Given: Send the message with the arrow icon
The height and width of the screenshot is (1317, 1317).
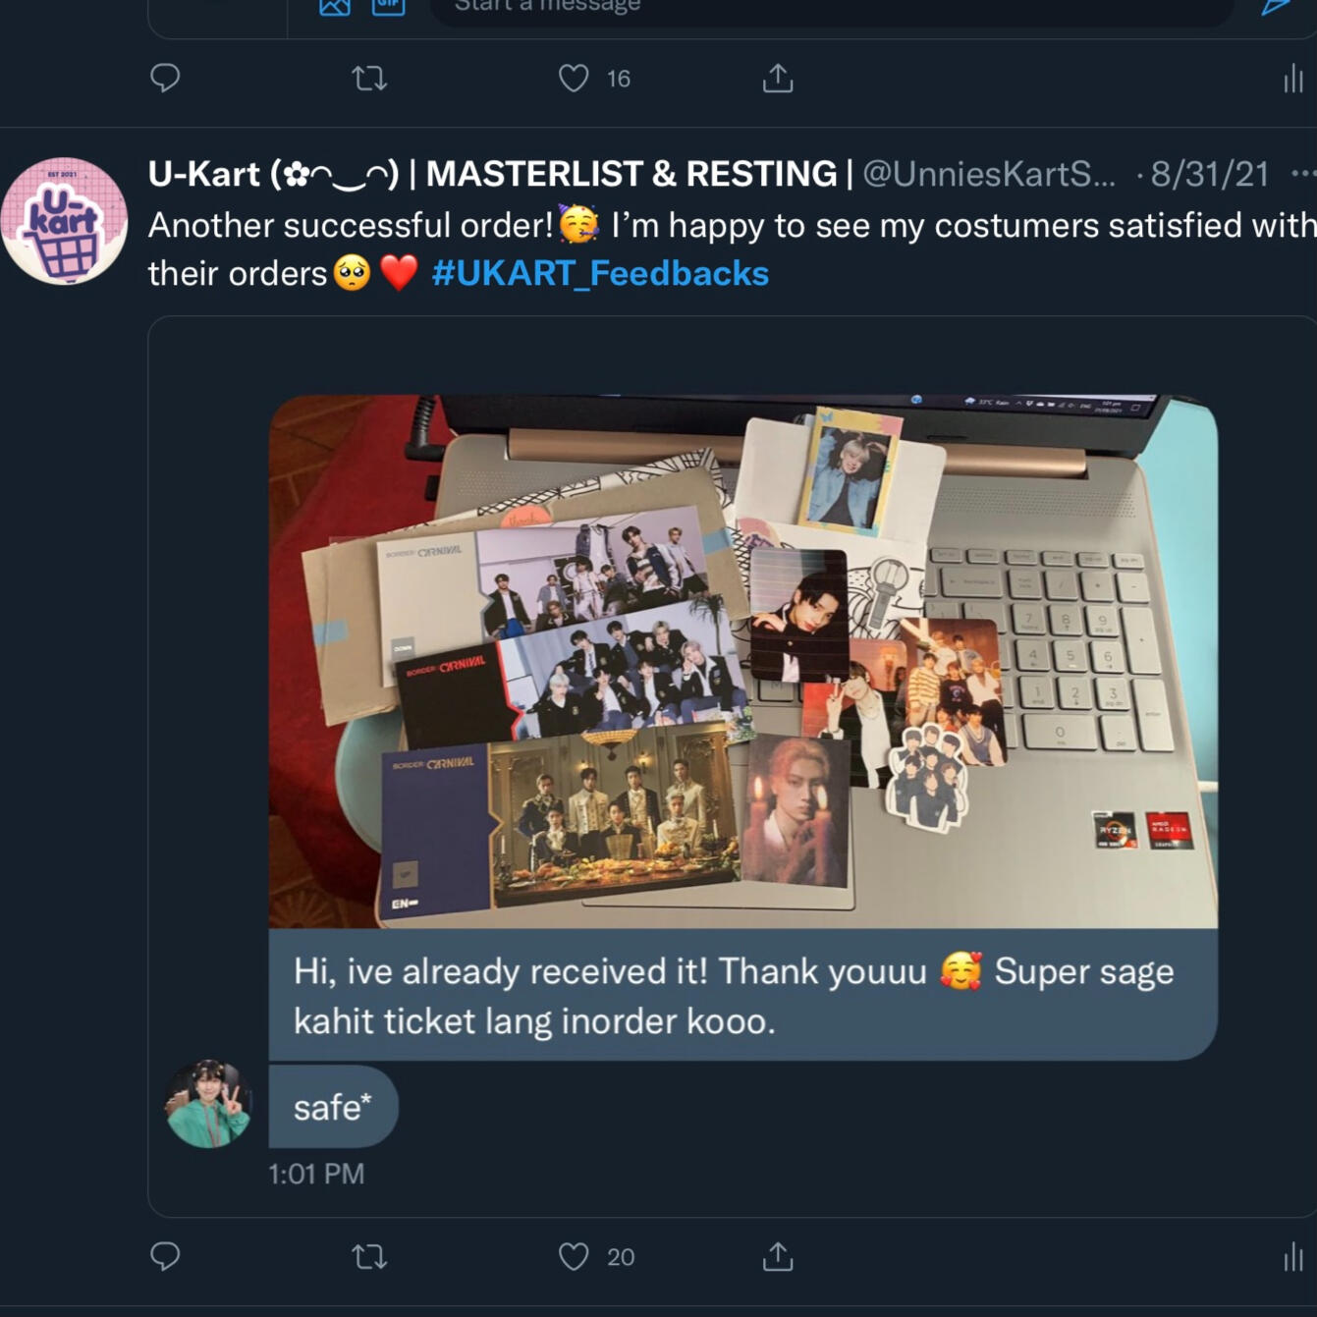Looking at the screenshot, I should click(1275, 6).
